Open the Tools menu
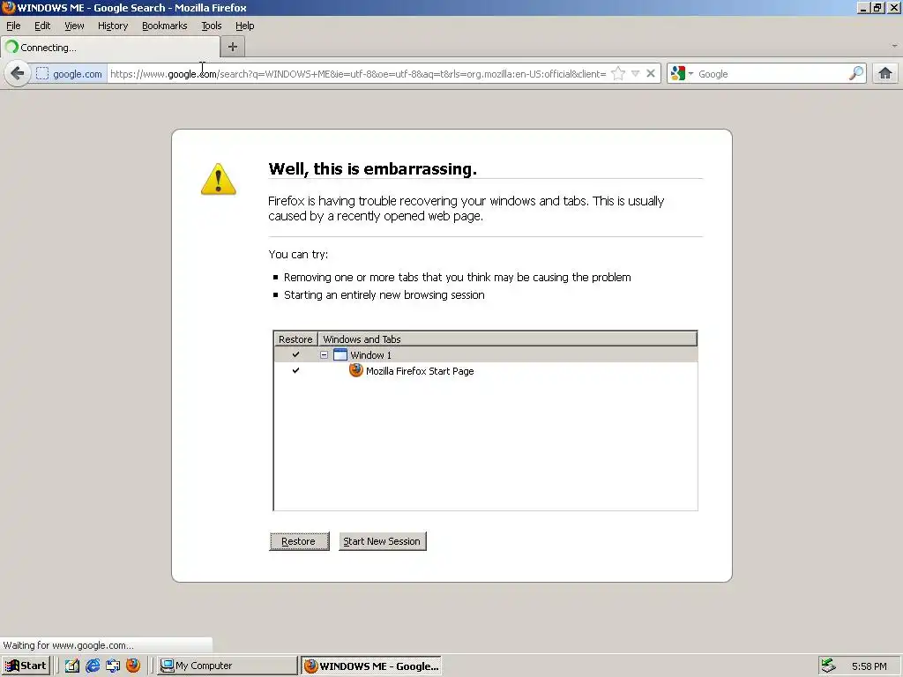This screenshot has height=677, width=903. (x=212, y=26)
